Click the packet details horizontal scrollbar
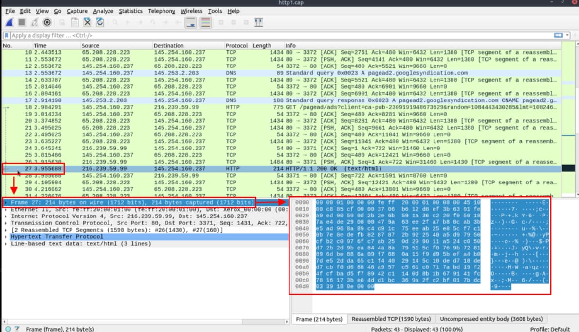 [145, 322]
